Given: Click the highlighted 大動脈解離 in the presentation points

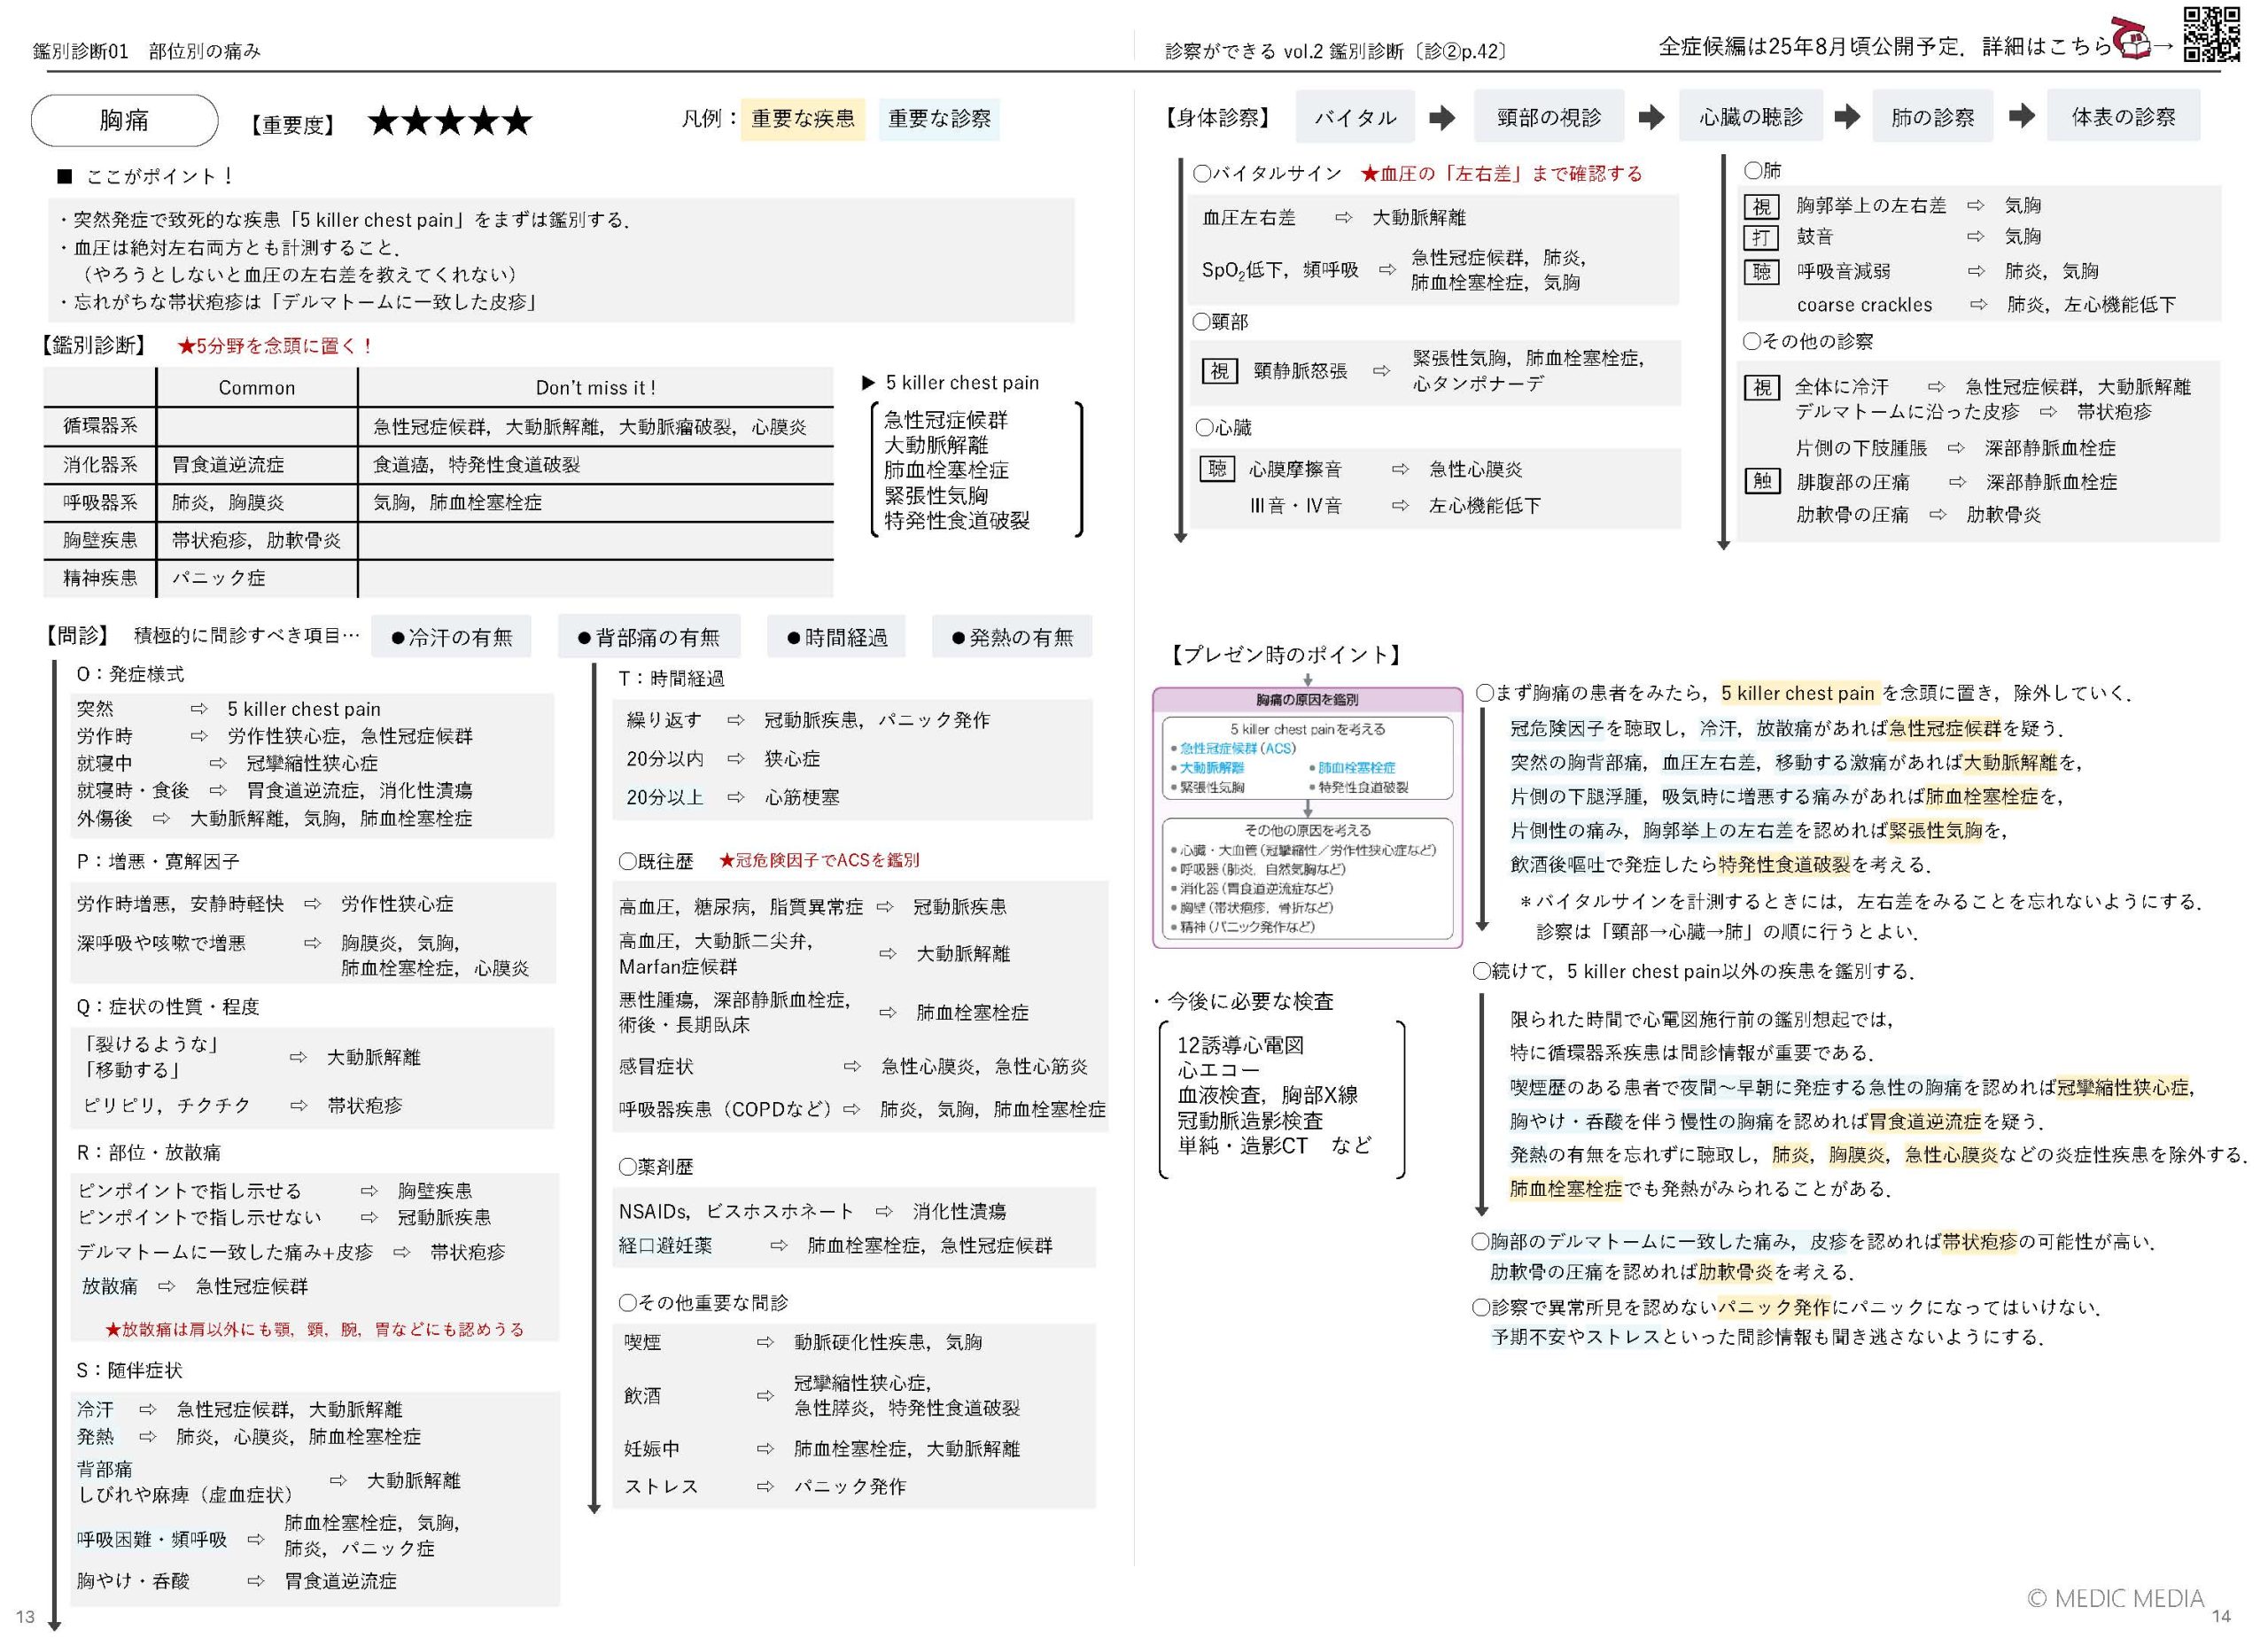Looking at the screenshot, I should coord(2011,763).
